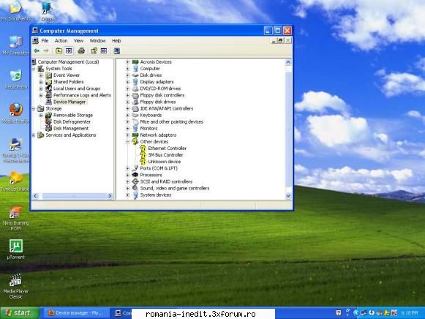Click Computer Management taskbar button
This screenshot has height=319, width=425.
[121, 313]
